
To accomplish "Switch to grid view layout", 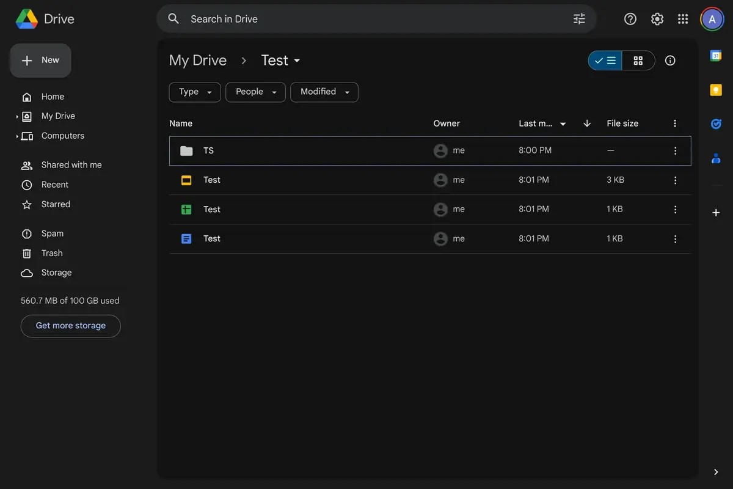I will tap(638, 60).
